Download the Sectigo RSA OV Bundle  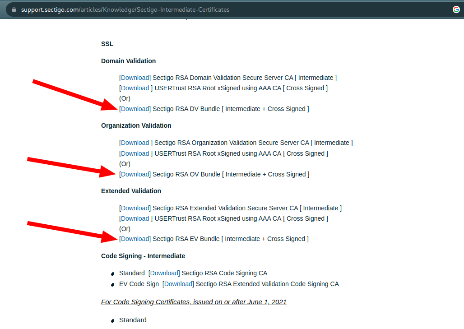135,174
